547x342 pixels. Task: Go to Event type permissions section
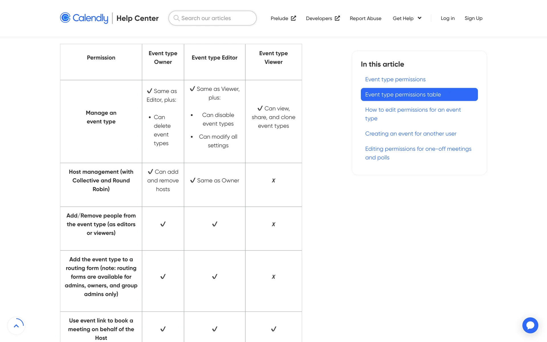395,80
